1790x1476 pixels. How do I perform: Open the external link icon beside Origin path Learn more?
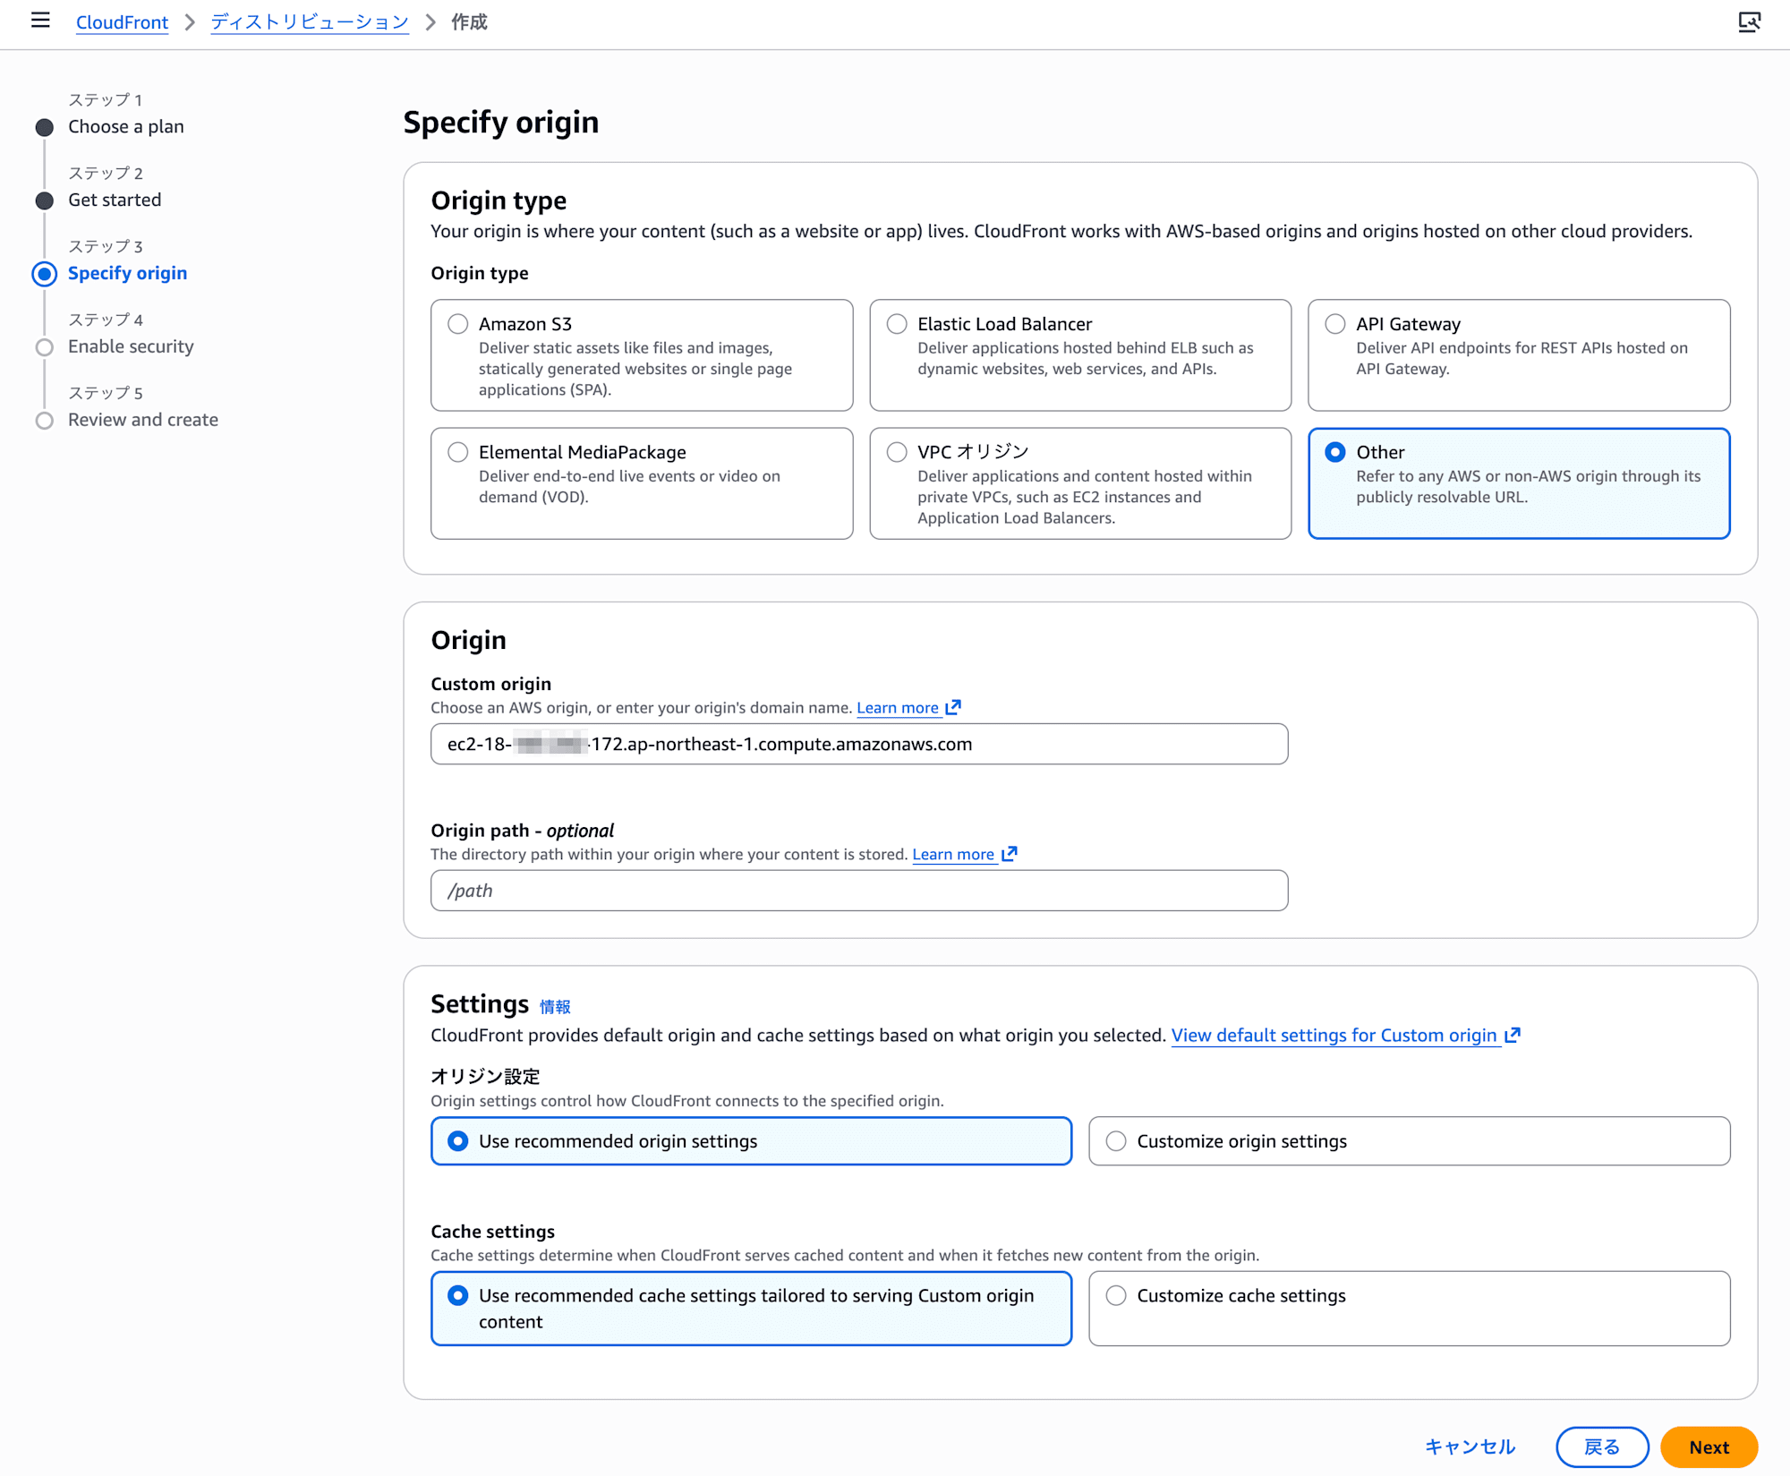[1010, 854]
